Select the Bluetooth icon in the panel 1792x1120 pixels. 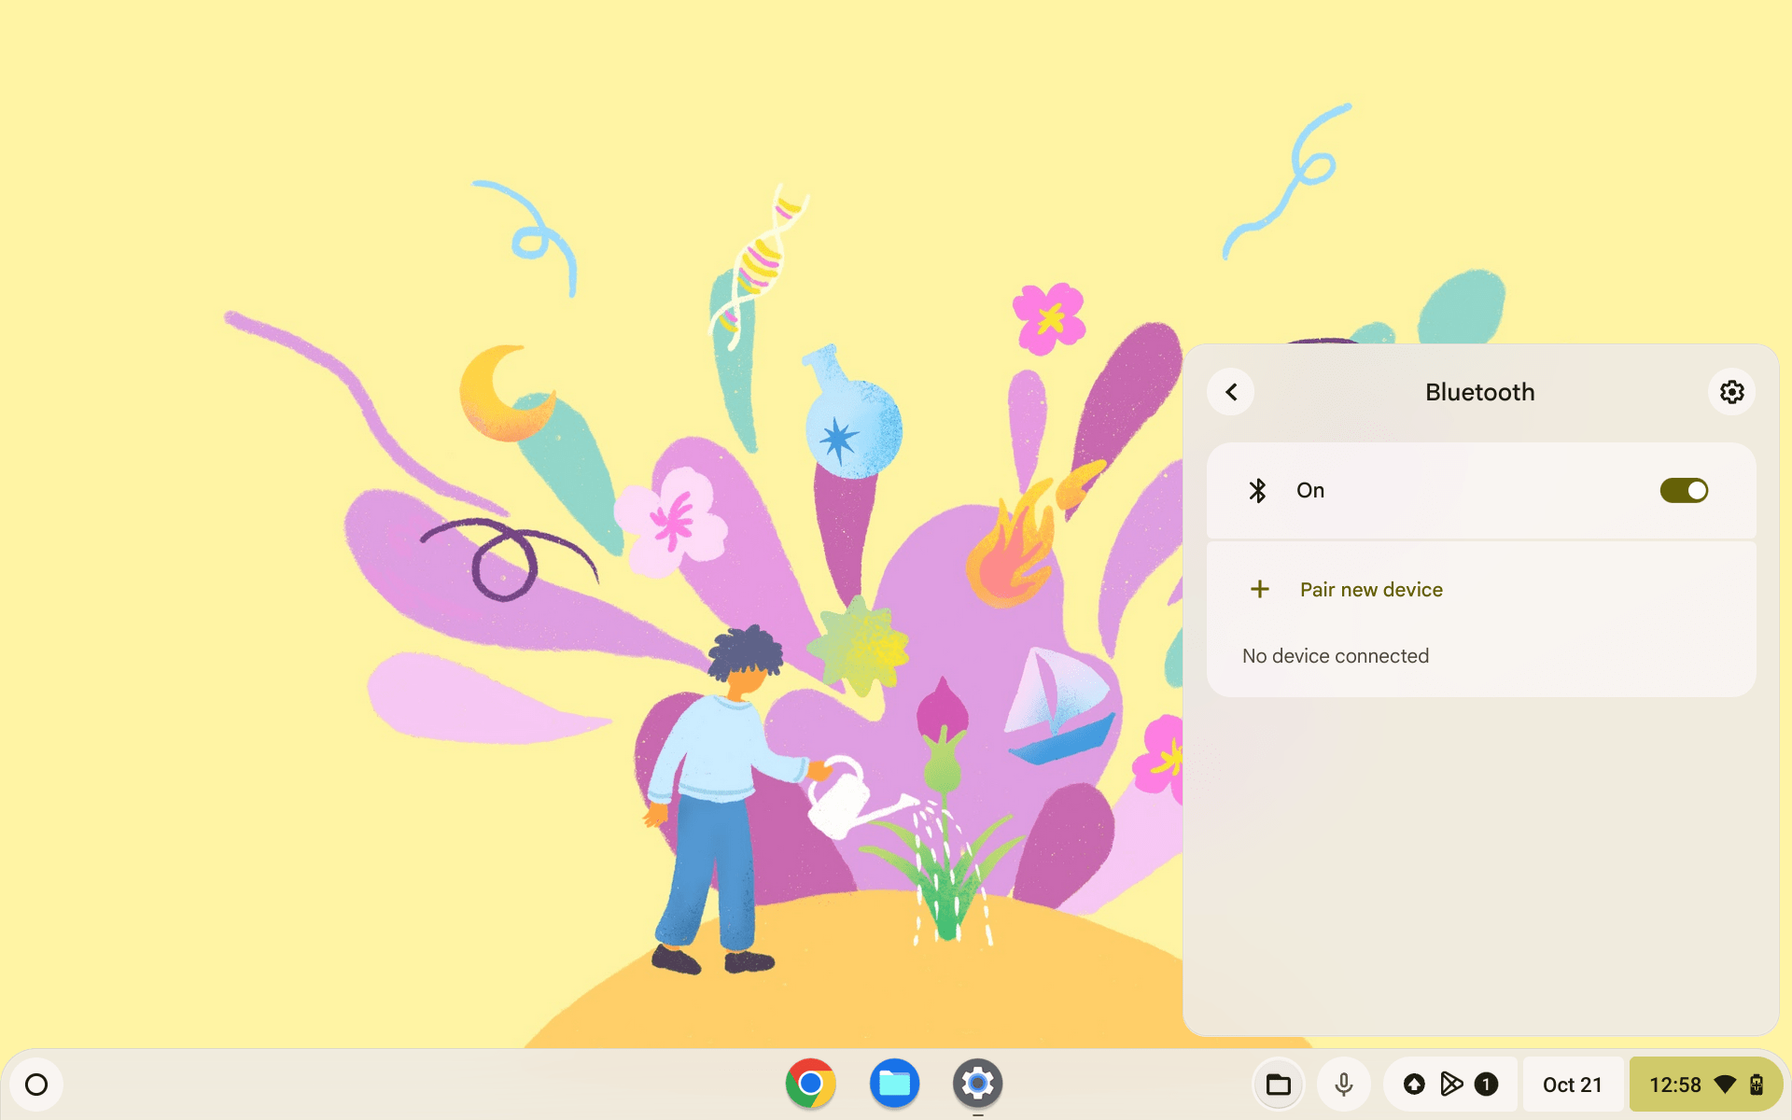1258,490
